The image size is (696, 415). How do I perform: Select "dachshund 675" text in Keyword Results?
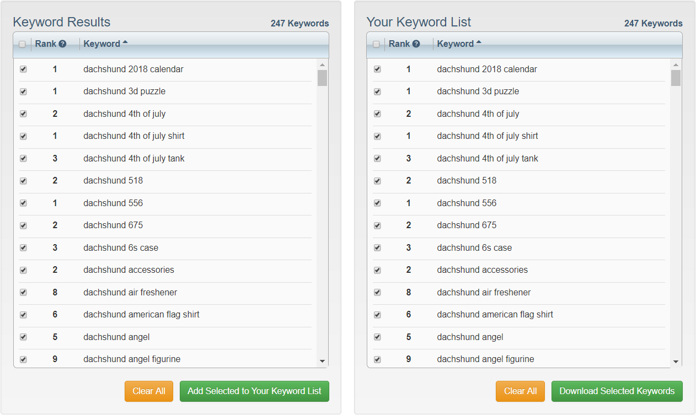pos(113,225)
